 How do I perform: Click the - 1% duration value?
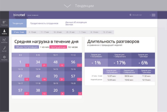point(96,63)
